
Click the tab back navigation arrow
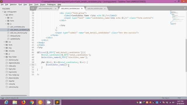pos(32,8)
